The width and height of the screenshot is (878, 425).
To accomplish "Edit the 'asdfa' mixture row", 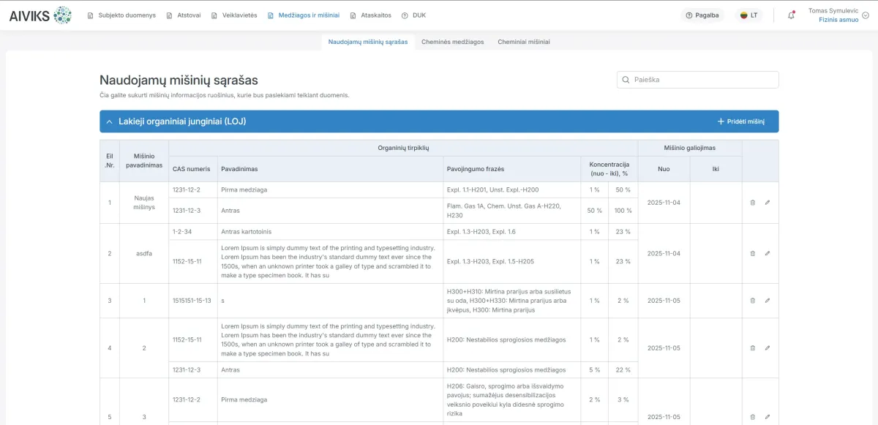I will tap(768, 254).
